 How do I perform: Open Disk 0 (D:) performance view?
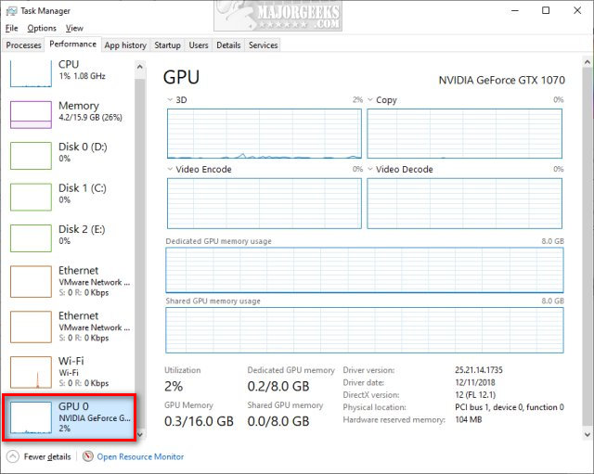[31, 154]
